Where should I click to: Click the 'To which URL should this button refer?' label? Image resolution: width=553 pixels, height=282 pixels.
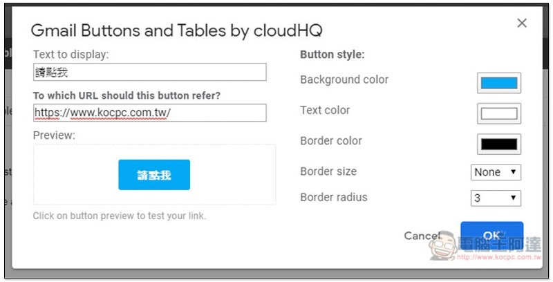[x=126, y=95]
